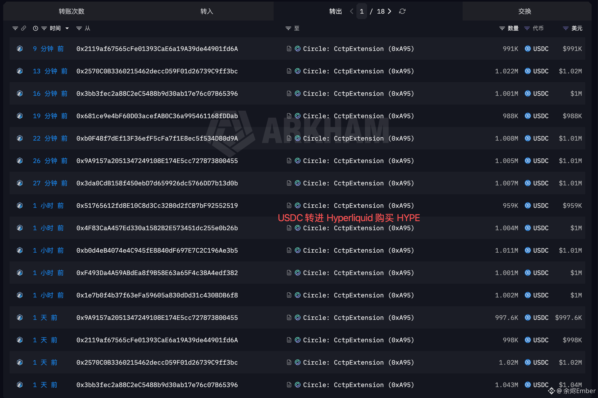Screen dimensions: 598x398
Task: Click the total pages number 18
Action: coord(381,11)
